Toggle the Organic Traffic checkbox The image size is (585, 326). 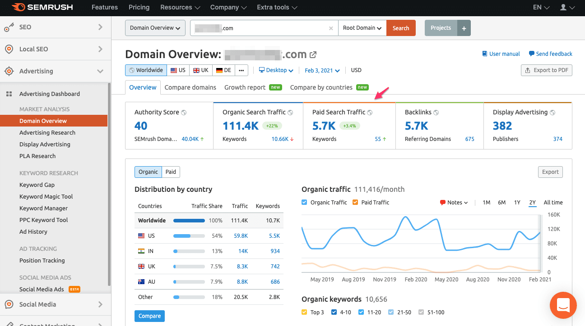pos(304,203)
